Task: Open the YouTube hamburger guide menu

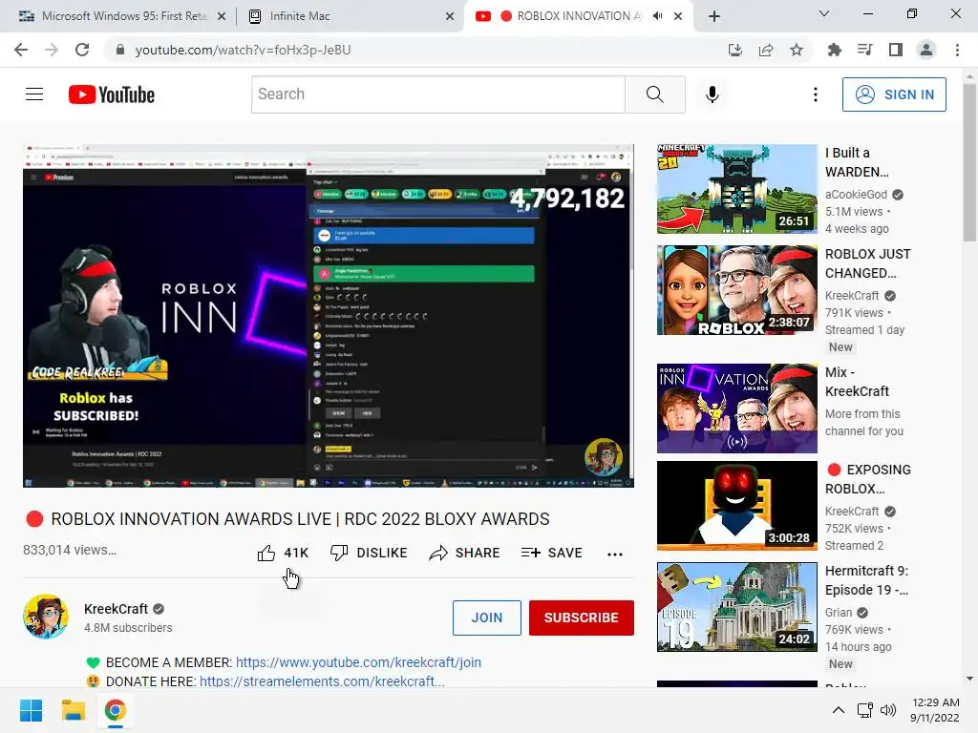Action: coord(34,94)
